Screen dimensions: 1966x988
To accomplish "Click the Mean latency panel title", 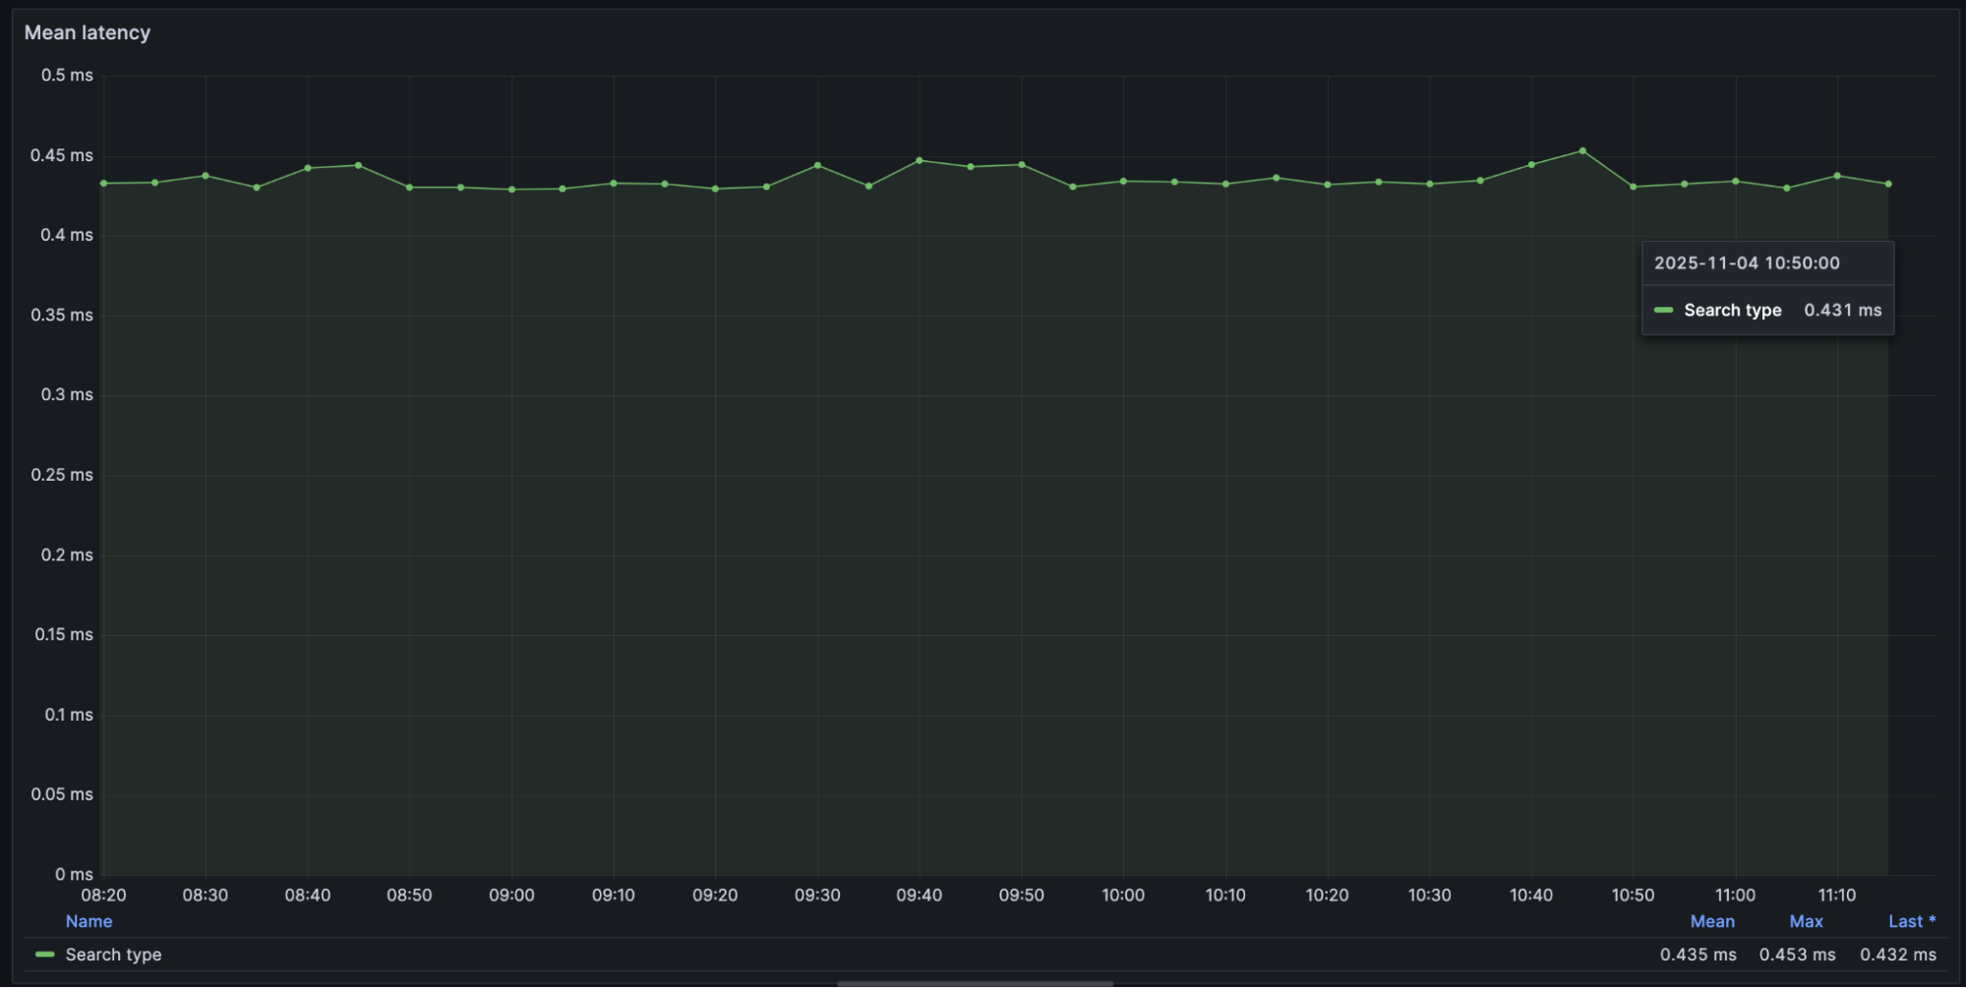I will click(88, 32).
